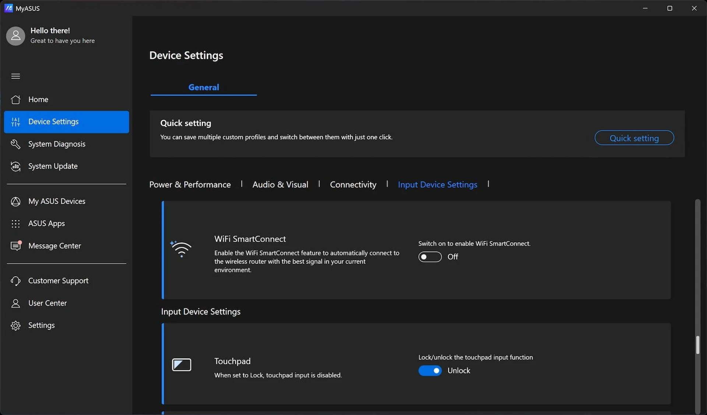The image size is (707, 415).
Task: Click the 'Quick setting' card heading
Action: [186, 123]
